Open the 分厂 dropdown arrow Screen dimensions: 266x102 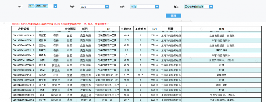(x=55, y=6)
